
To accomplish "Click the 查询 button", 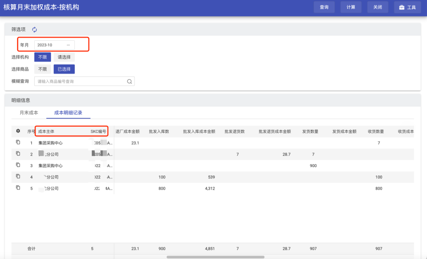I will click(324, 8).
